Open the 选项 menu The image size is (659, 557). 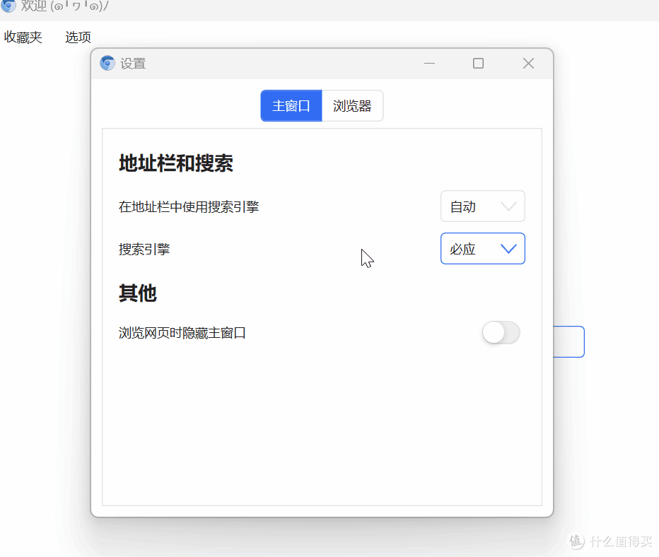tap(78, 37)
